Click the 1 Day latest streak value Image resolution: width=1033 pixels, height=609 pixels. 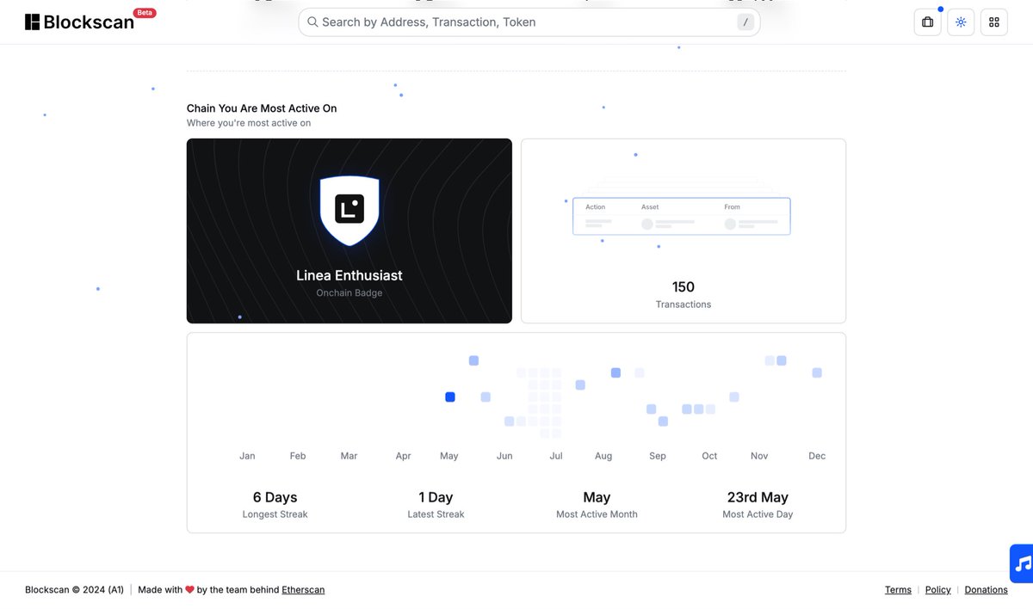[436, 497]
